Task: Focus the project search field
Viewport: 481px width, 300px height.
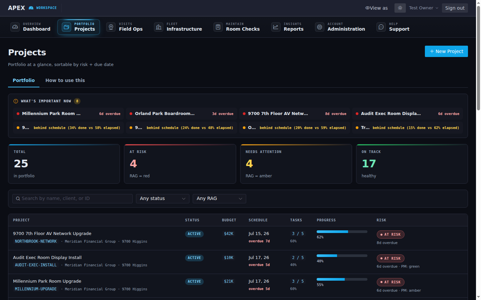Action: click(72, 199)
